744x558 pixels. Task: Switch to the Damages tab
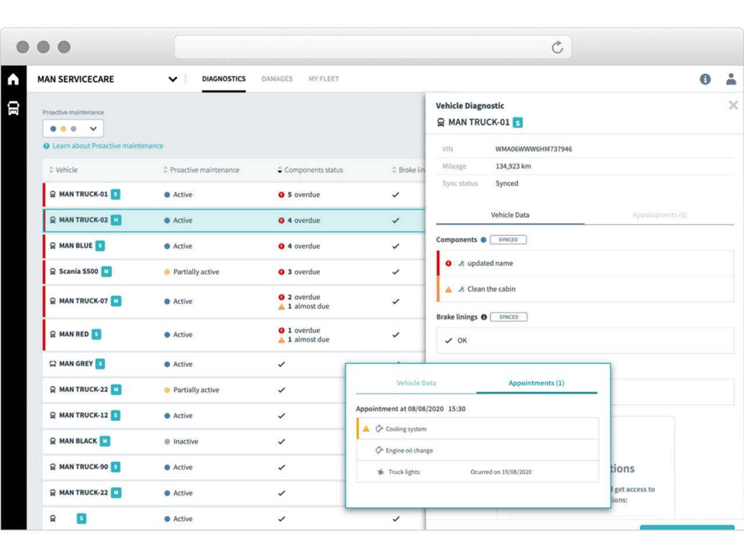pos(277,79)
